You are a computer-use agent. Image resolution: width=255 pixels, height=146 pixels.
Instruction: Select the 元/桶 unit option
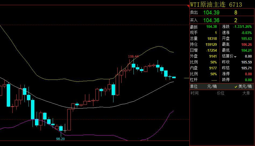click(212, 87)
